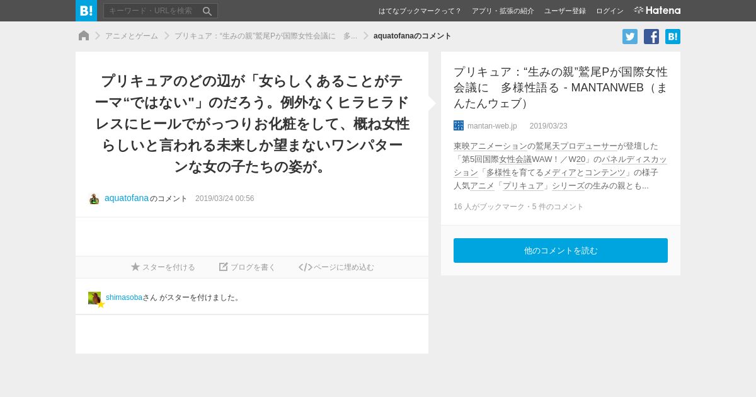Click ブログを書く button
The width and height of the screenshot is (756, 397).
coord(248,267)
